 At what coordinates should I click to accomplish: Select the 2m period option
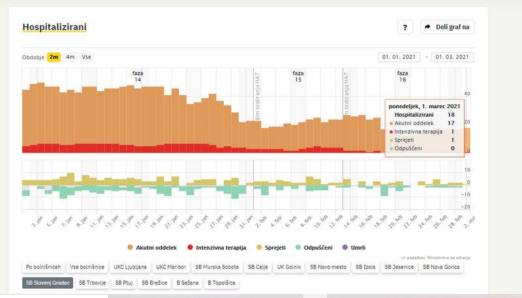pyautogui.click(x=54, y=57)
